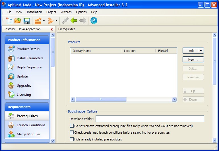This screenshot has width=219, height=151.
Task: Click the Product Details CD icon
Action: point(11,49)
